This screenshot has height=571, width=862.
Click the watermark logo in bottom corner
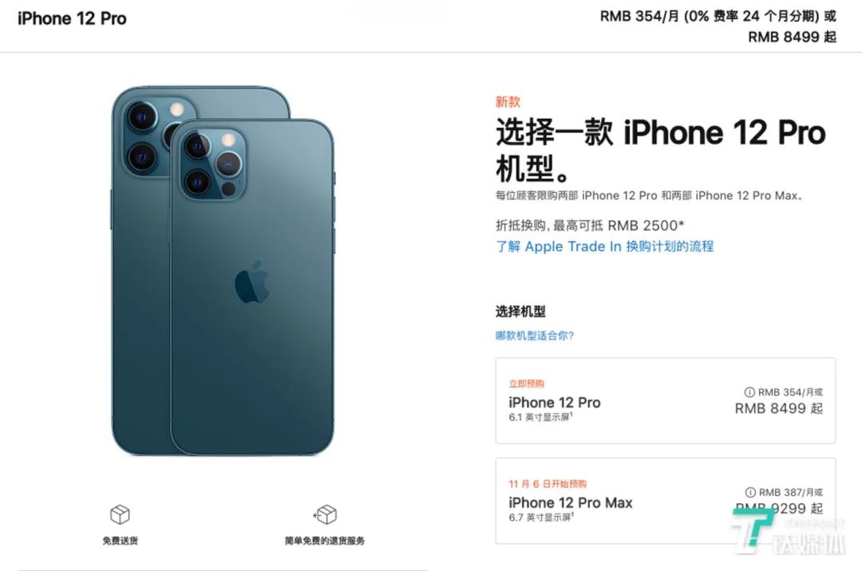click(788, 531)
